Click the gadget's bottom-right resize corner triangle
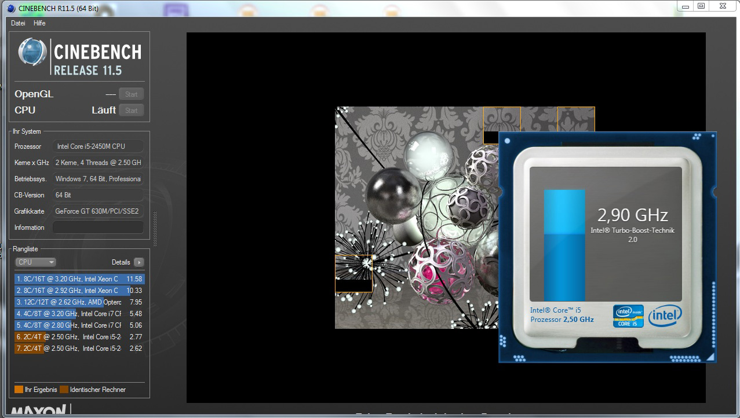The height and width of the screenshot is (418, 740). [x=710, y=357]
